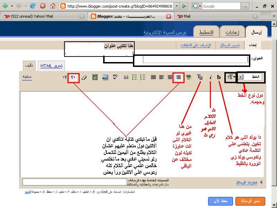The image size is (277, 208).
Task: Align text to the right
Action: (178, 77)
